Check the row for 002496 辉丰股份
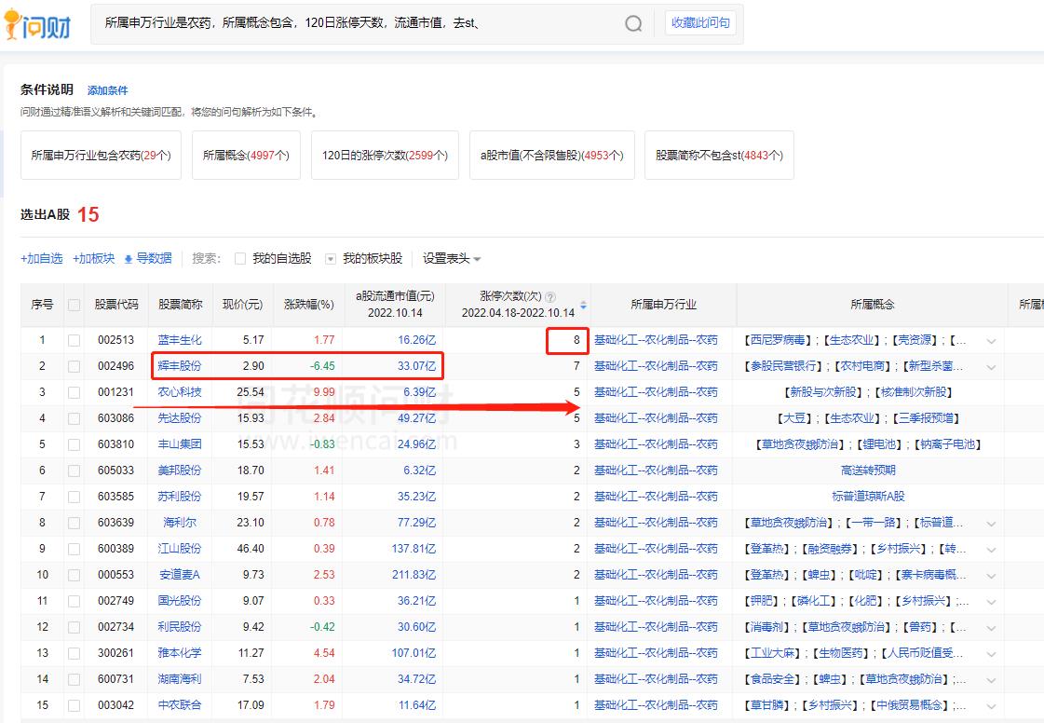The height and width of the screenshot is (723, 1044). click(74, 366)
